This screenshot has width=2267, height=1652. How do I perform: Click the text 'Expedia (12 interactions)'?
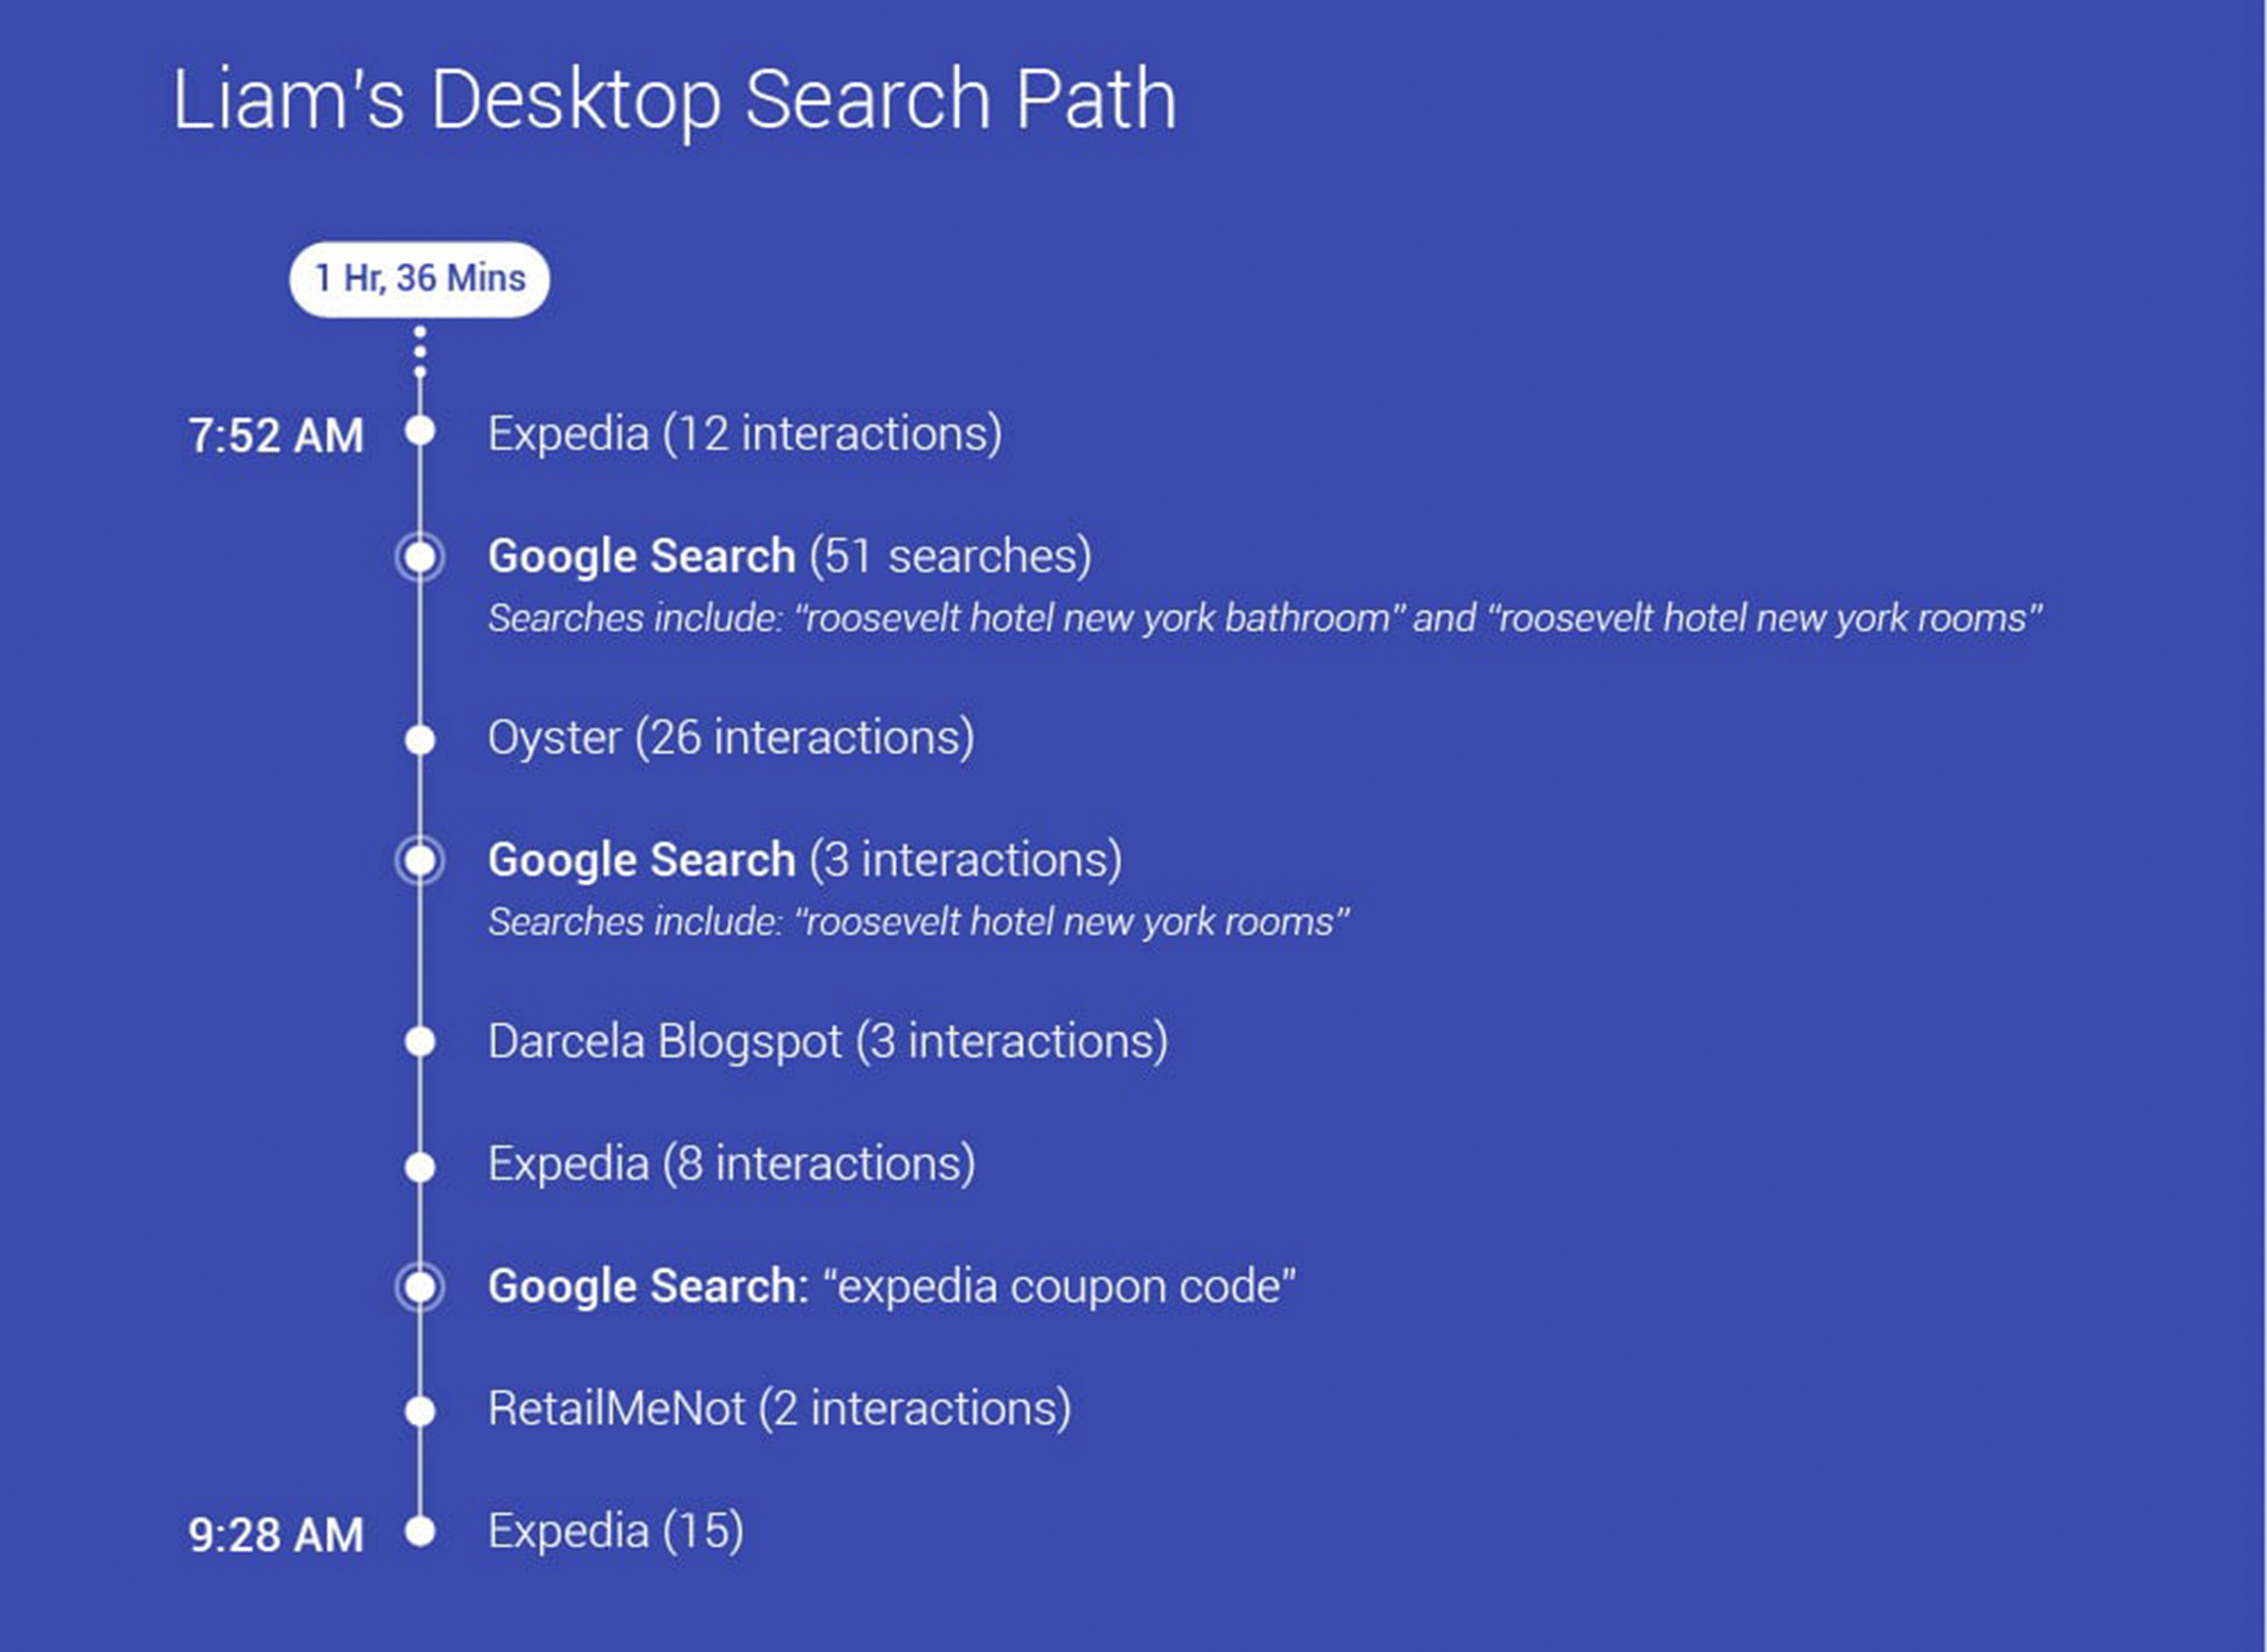[745, 434]
